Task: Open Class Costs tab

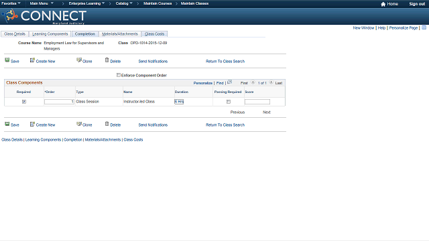Action: [154, 34]
